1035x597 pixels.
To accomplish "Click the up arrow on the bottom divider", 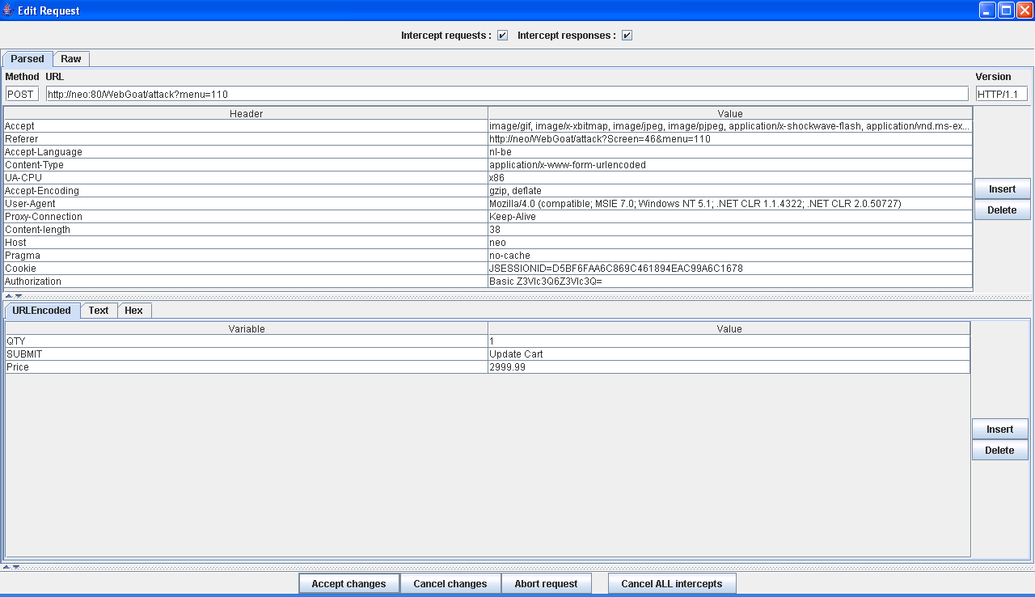I will 6,567.
